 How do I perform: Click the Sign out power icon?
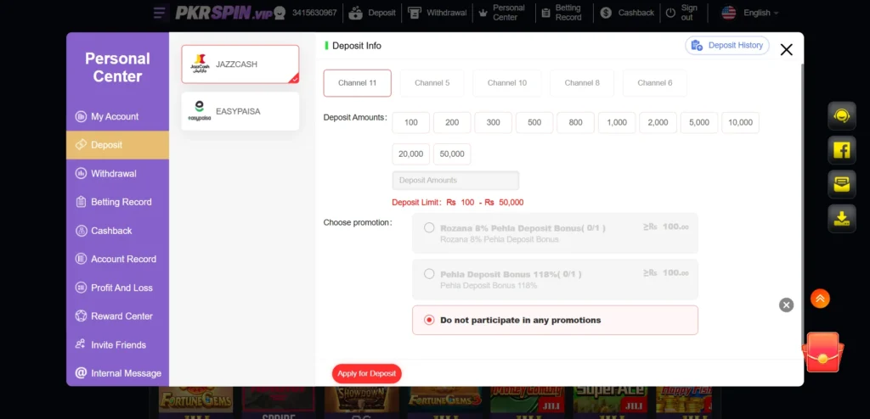pyautogui.click(x=670, y=13)
